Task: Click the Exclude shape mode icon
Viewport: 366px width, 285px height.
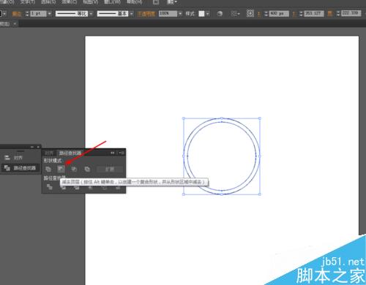Action: click(x=87, y=169)
